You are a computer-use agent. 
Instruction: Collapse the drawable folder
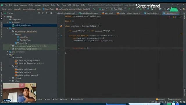10,57
